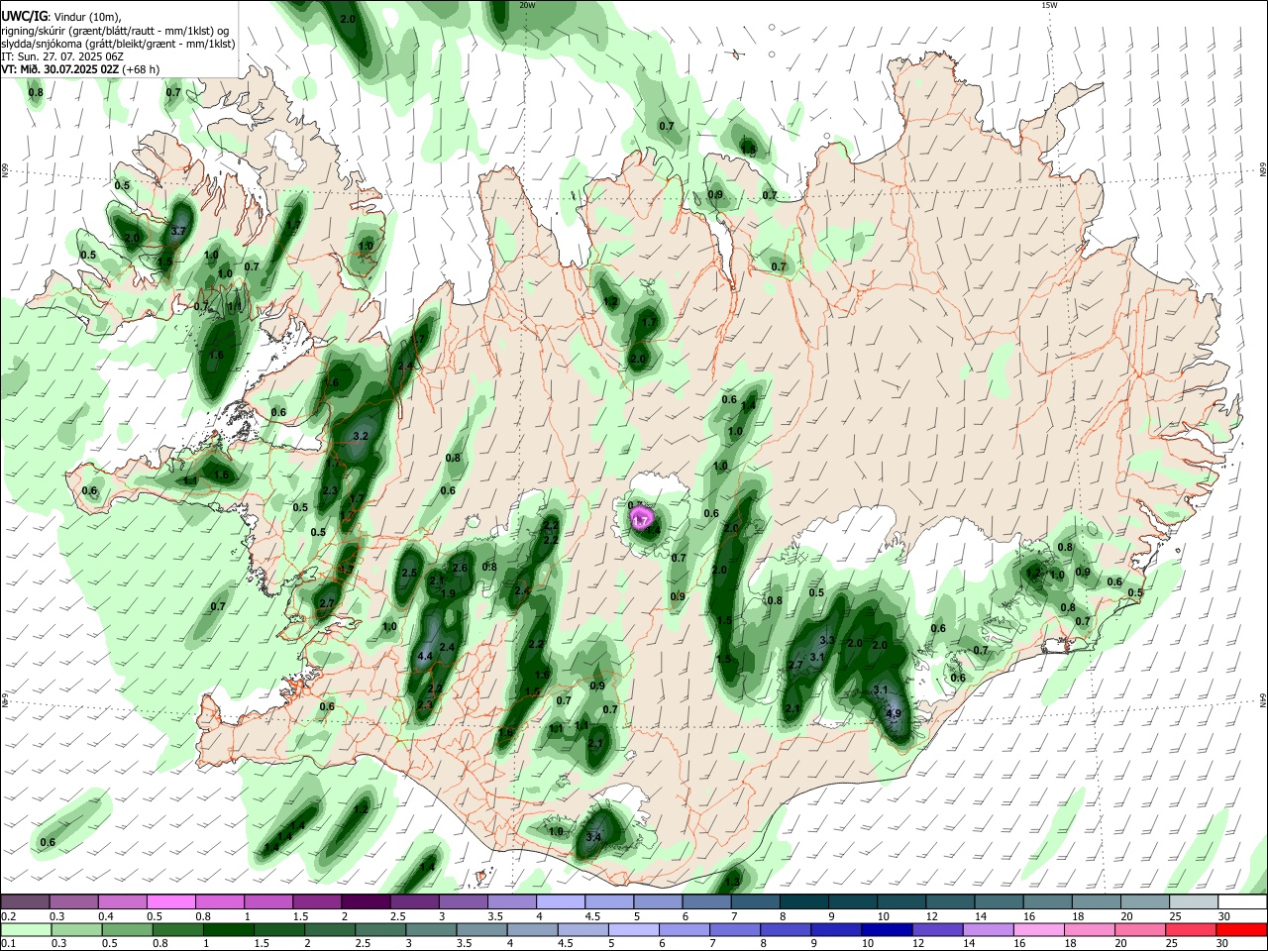Click the 4.9 precipitation value on the map
Screen dimensions: 1268x951
894,713
